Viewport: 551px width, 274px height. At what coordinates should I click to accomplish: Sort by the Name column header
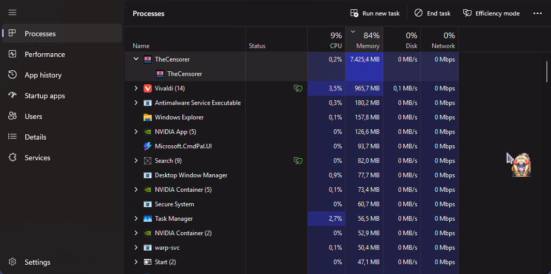coord(185,39)
